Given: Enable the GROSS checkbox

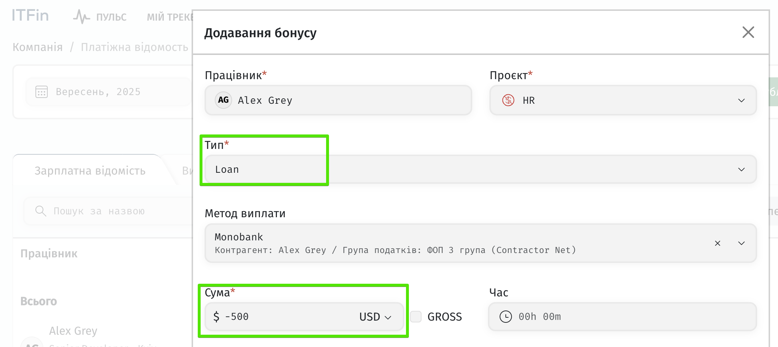Looking at the screenshot, I should click(x=416, y=317).
